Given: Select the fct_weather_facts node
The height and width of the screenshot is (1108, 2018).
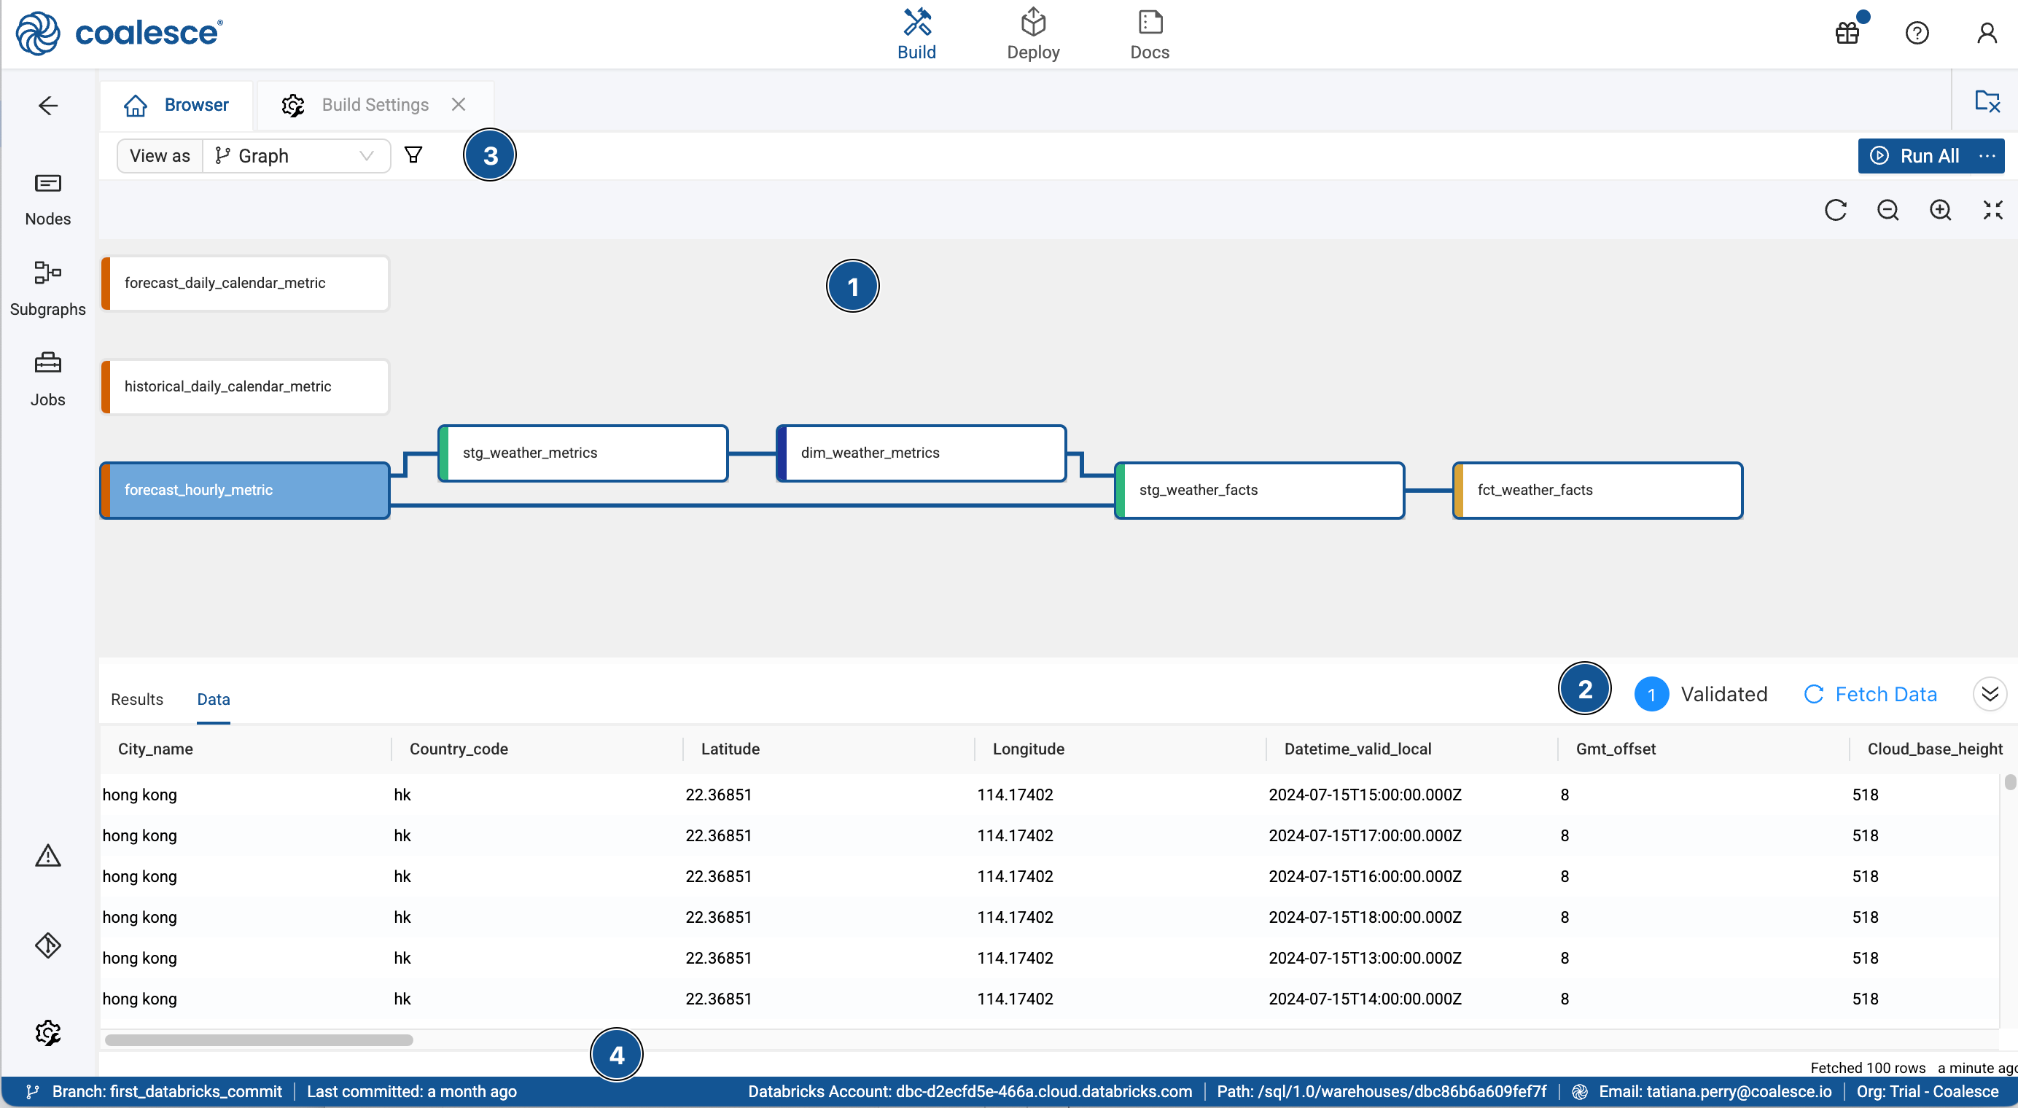Looking at the screenshot, I should click(1597, 490).
